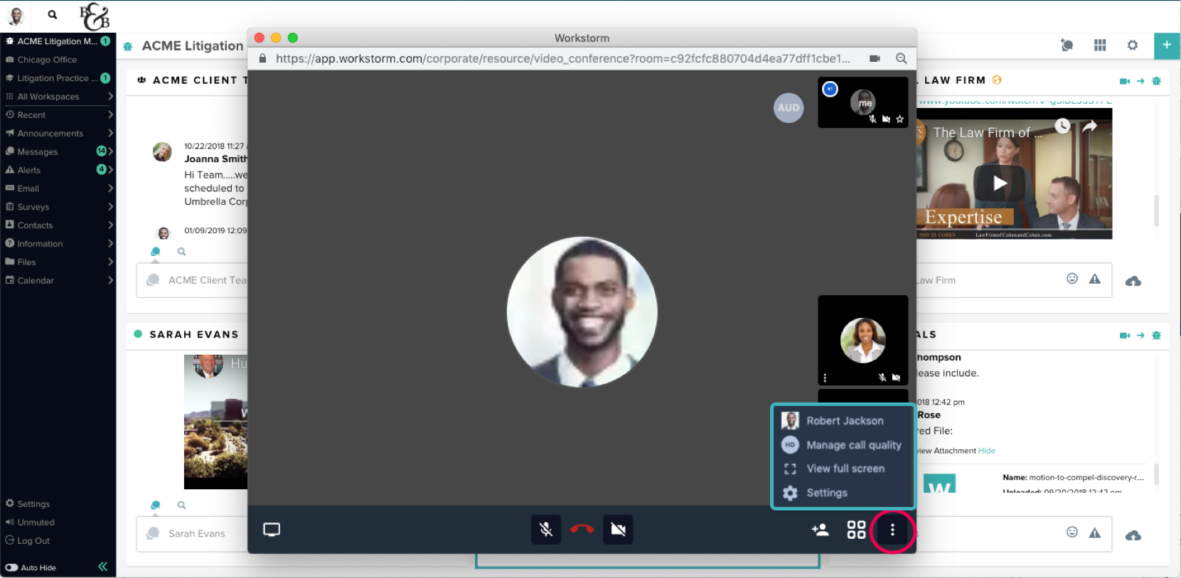Open participant options dots on woman's tile

[x=825, y=378]
